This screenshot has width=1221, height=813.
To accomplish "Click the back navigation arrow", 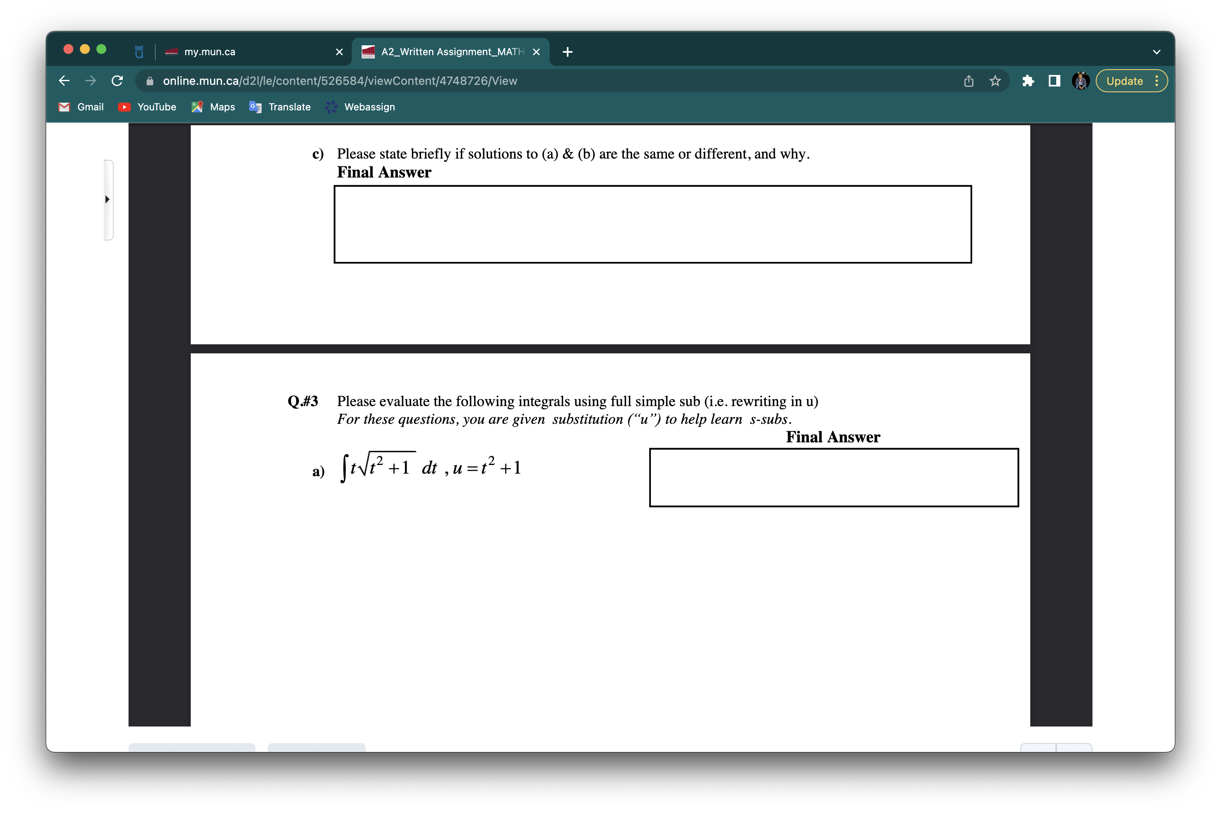I will pyautogui.click(x=63, y=81).
